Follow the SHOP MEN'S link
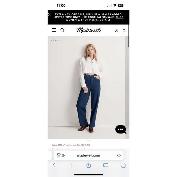177x177 pixels. point(89,20)
